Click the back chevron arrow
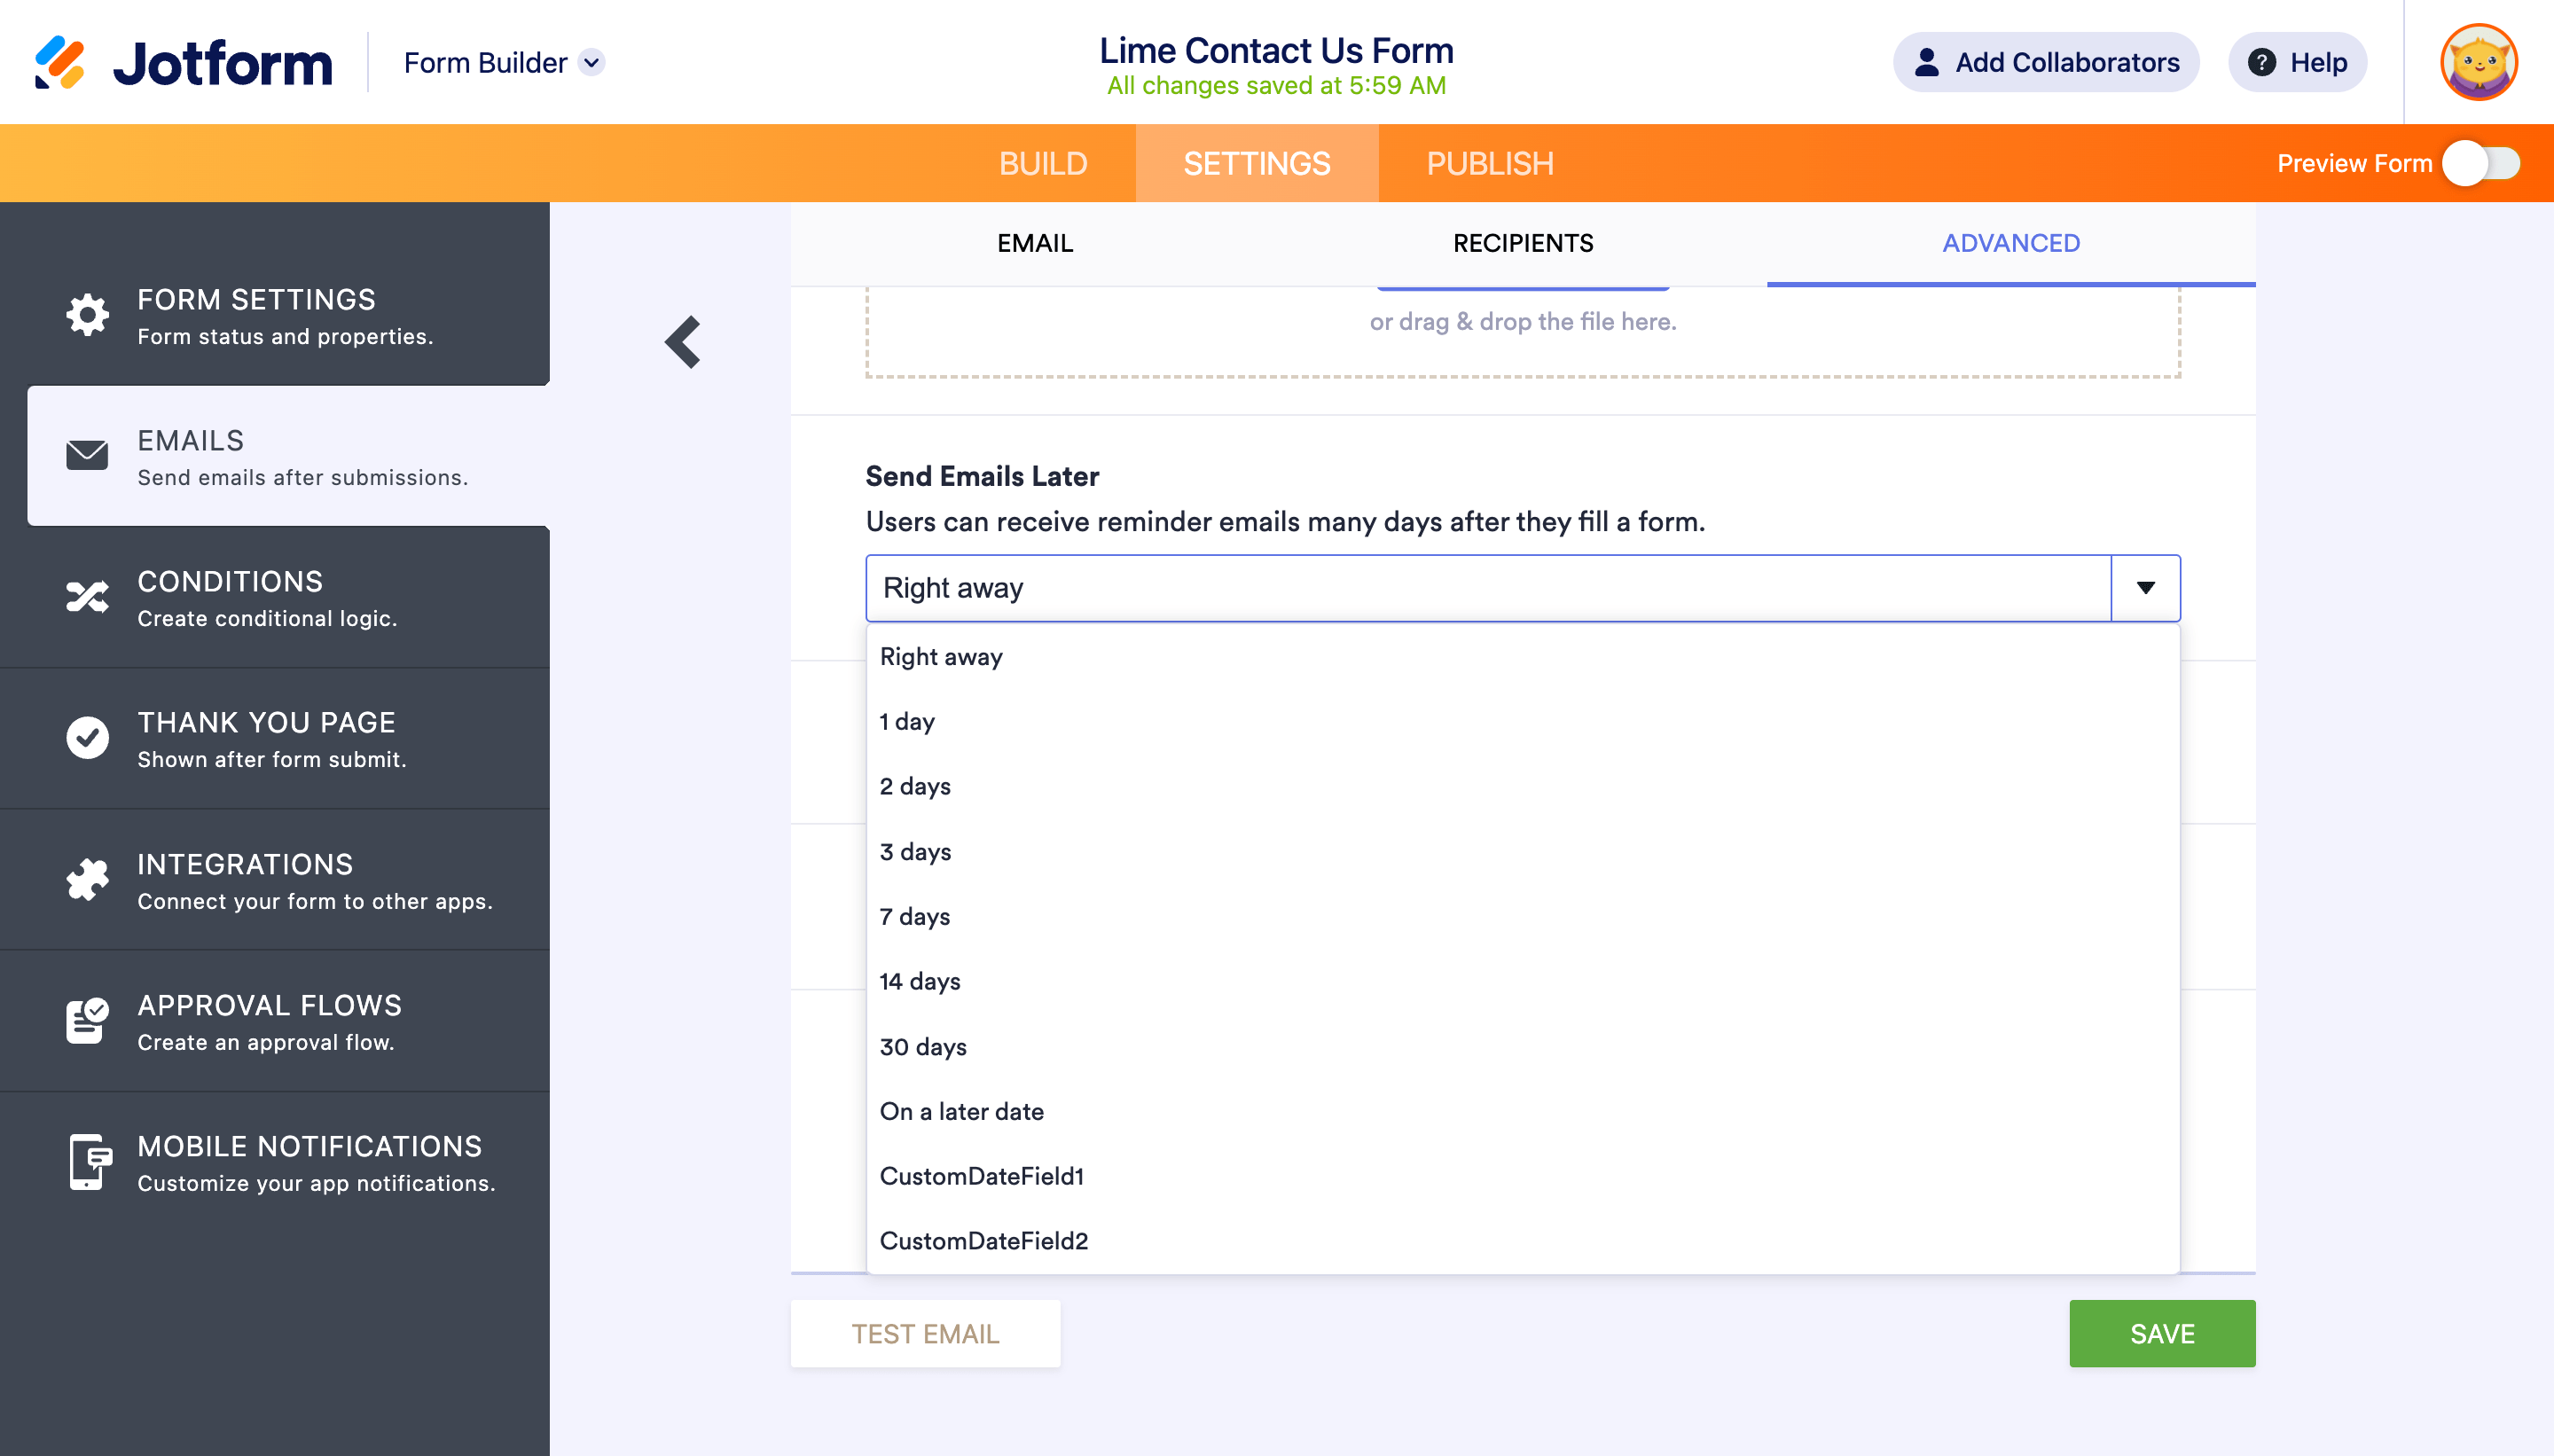Image resolution: width=2554 pixels, height=1456 pixels. pos(684,342)
